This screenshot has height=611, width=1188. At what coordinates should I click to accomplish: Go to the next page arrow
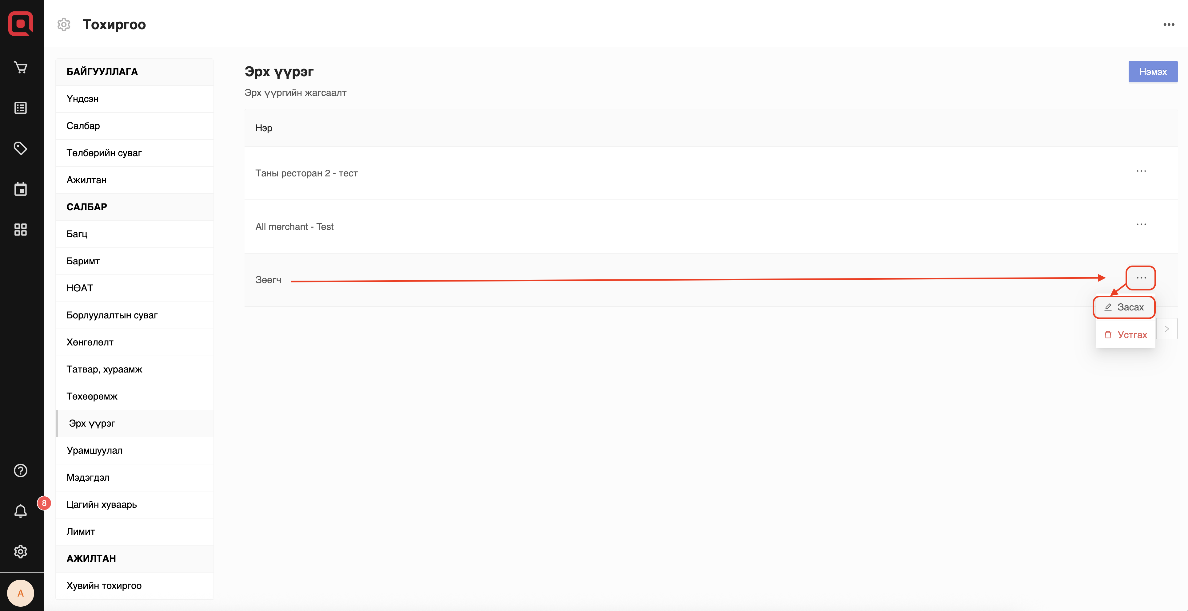1167,329
